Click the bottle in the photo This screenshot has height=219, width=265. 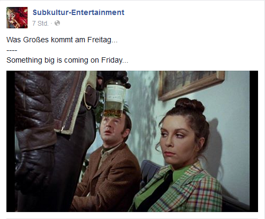coord(115,99)
